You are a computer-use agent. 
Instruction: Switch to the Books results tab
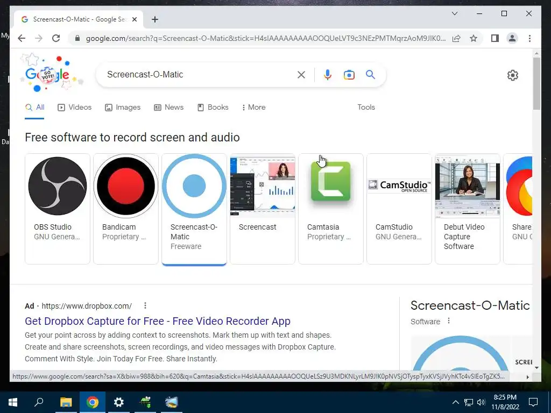tap(213, 107)
